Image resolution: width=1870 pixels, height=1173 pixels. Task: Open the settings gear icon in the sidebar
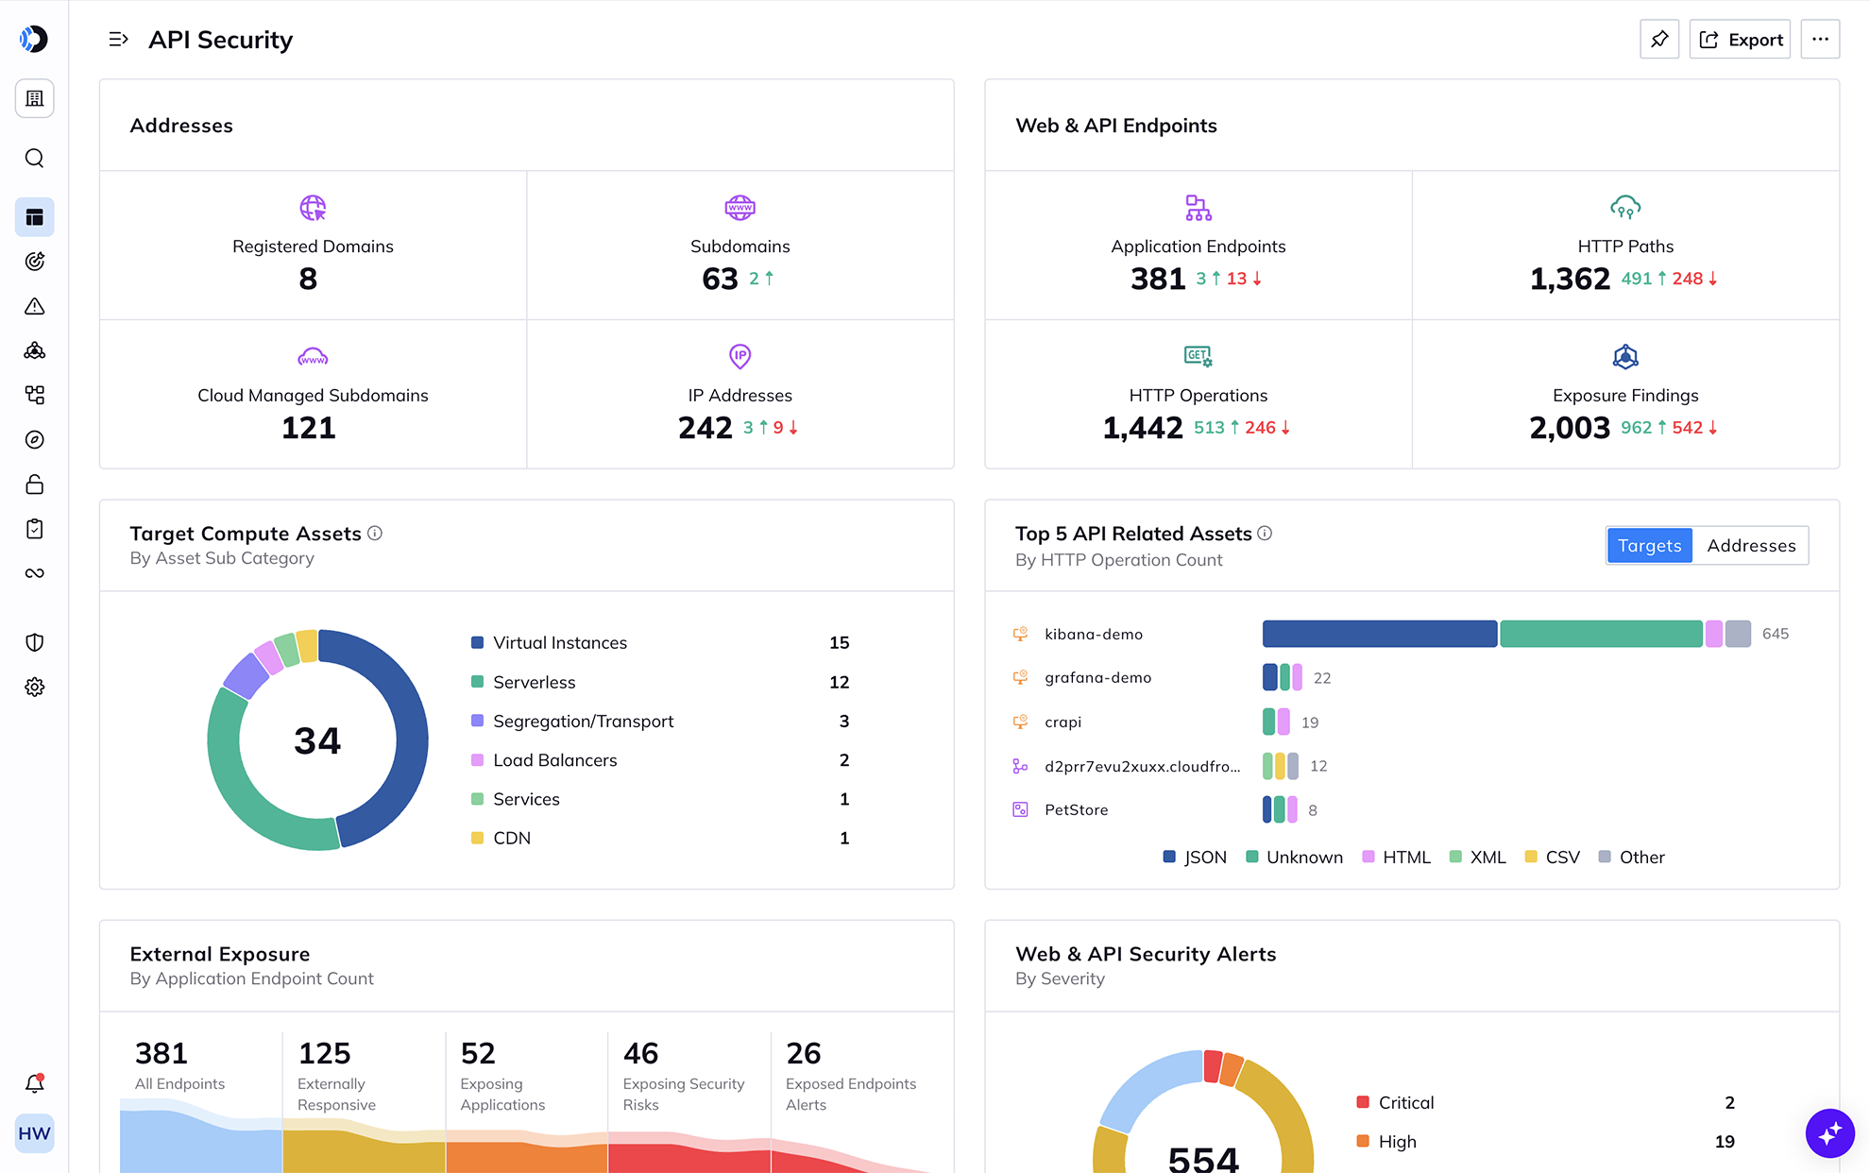(34, 687)
